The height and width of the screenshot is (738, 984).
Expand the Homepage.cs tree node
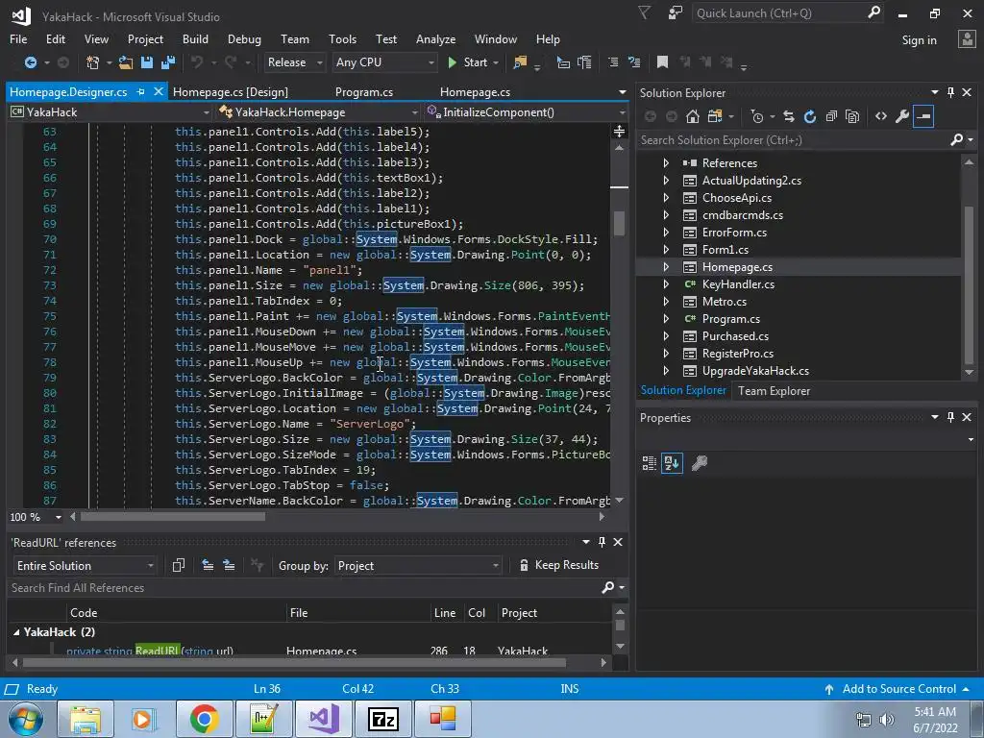pyautogui.click(x=666, y=267)
